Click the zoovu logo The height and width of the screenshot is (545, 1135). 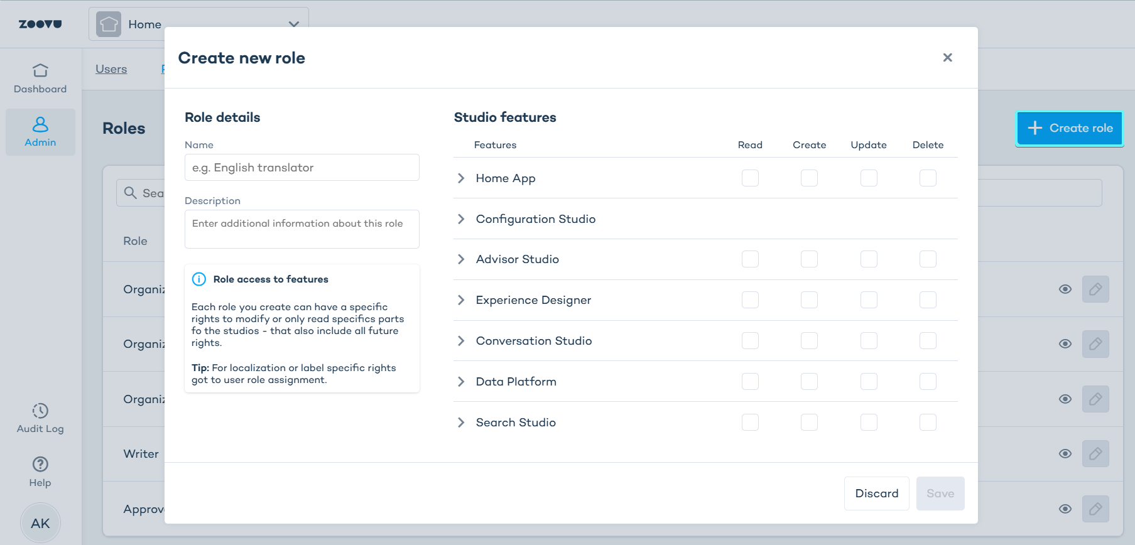tap(40, 24)
